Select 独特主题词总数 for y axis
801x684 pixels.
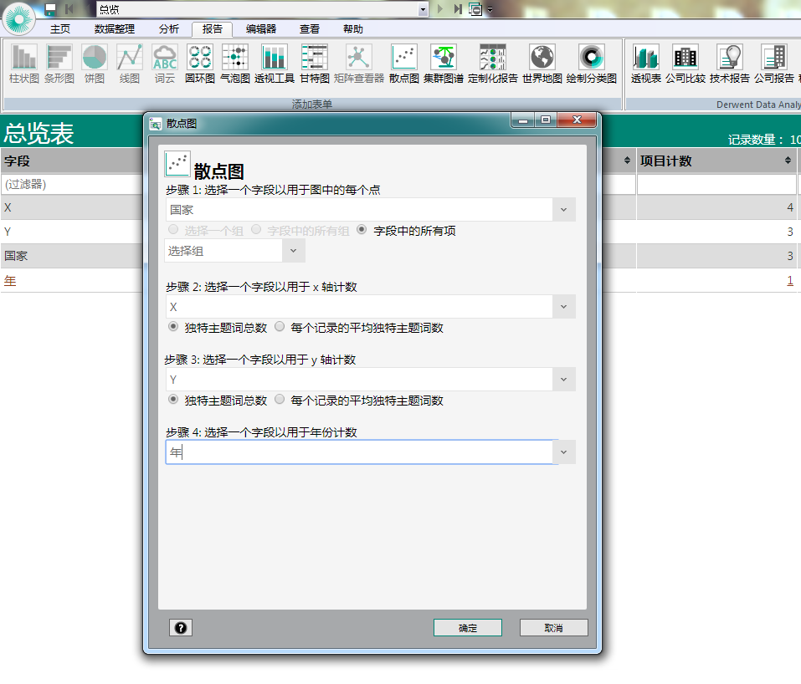173,401
